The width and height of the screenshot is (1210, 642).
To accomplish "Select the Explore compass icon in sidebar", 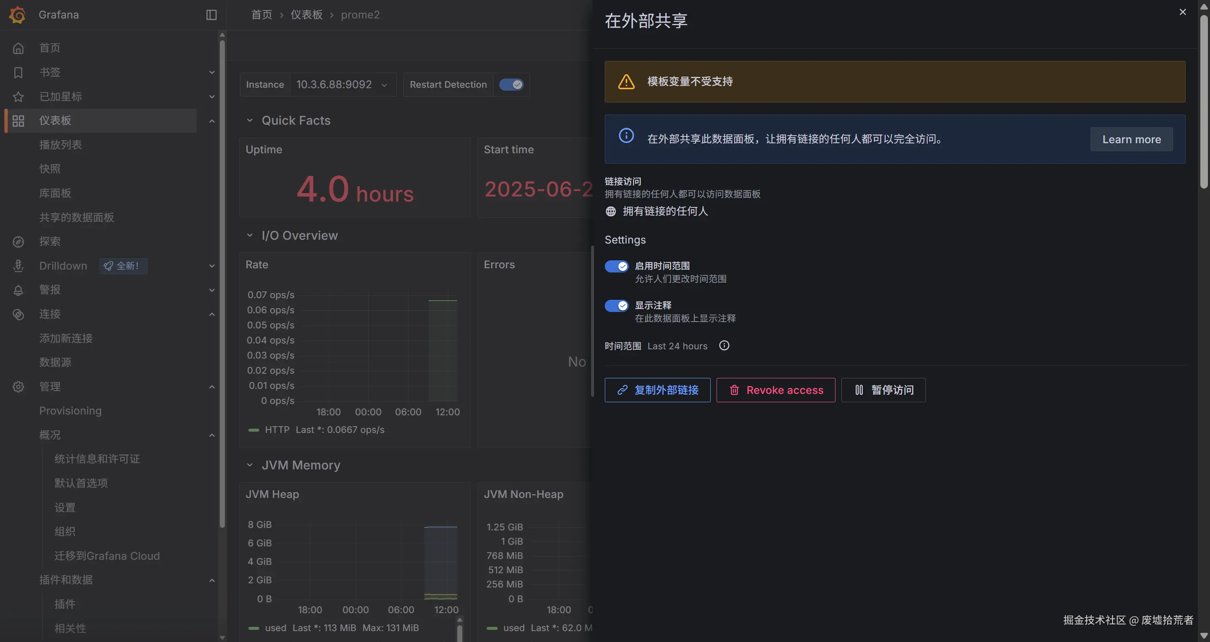I will click(18, 241).
